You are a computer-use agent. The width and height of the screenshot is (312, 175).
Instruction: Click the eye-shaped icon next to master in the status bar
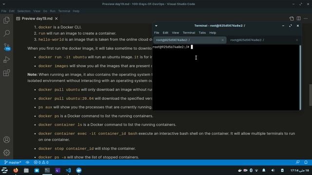[27, 162]
